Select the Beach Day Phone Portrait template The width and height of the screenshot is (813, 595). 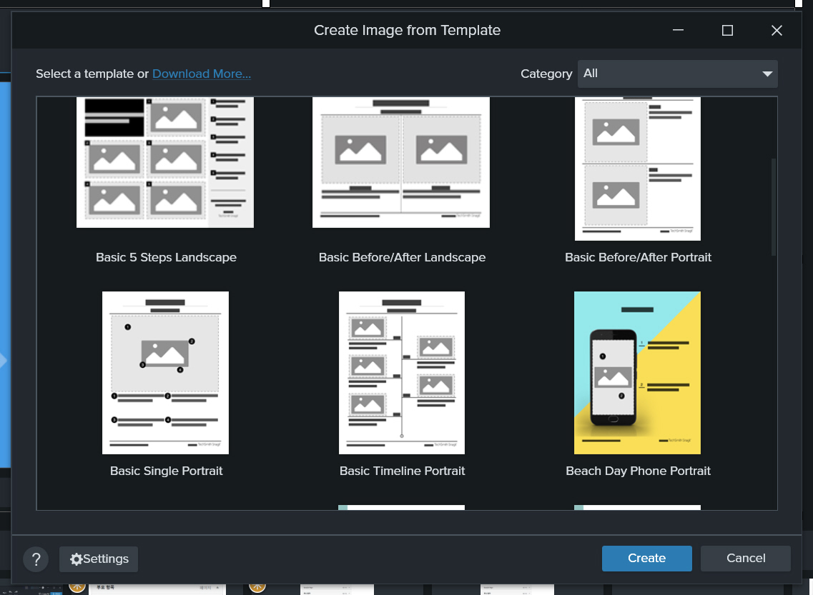pyautogui.click(x=637, y=372)
